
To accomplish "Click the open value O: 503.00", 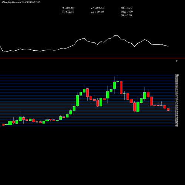I will click(x=68, y=8).
